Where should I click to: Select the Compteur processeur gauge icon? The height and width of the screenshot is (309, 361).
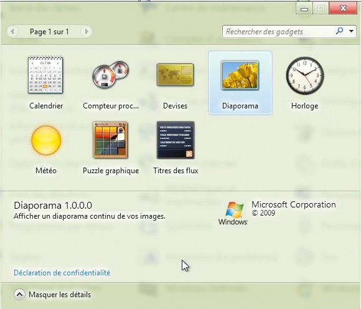(111, 75)
